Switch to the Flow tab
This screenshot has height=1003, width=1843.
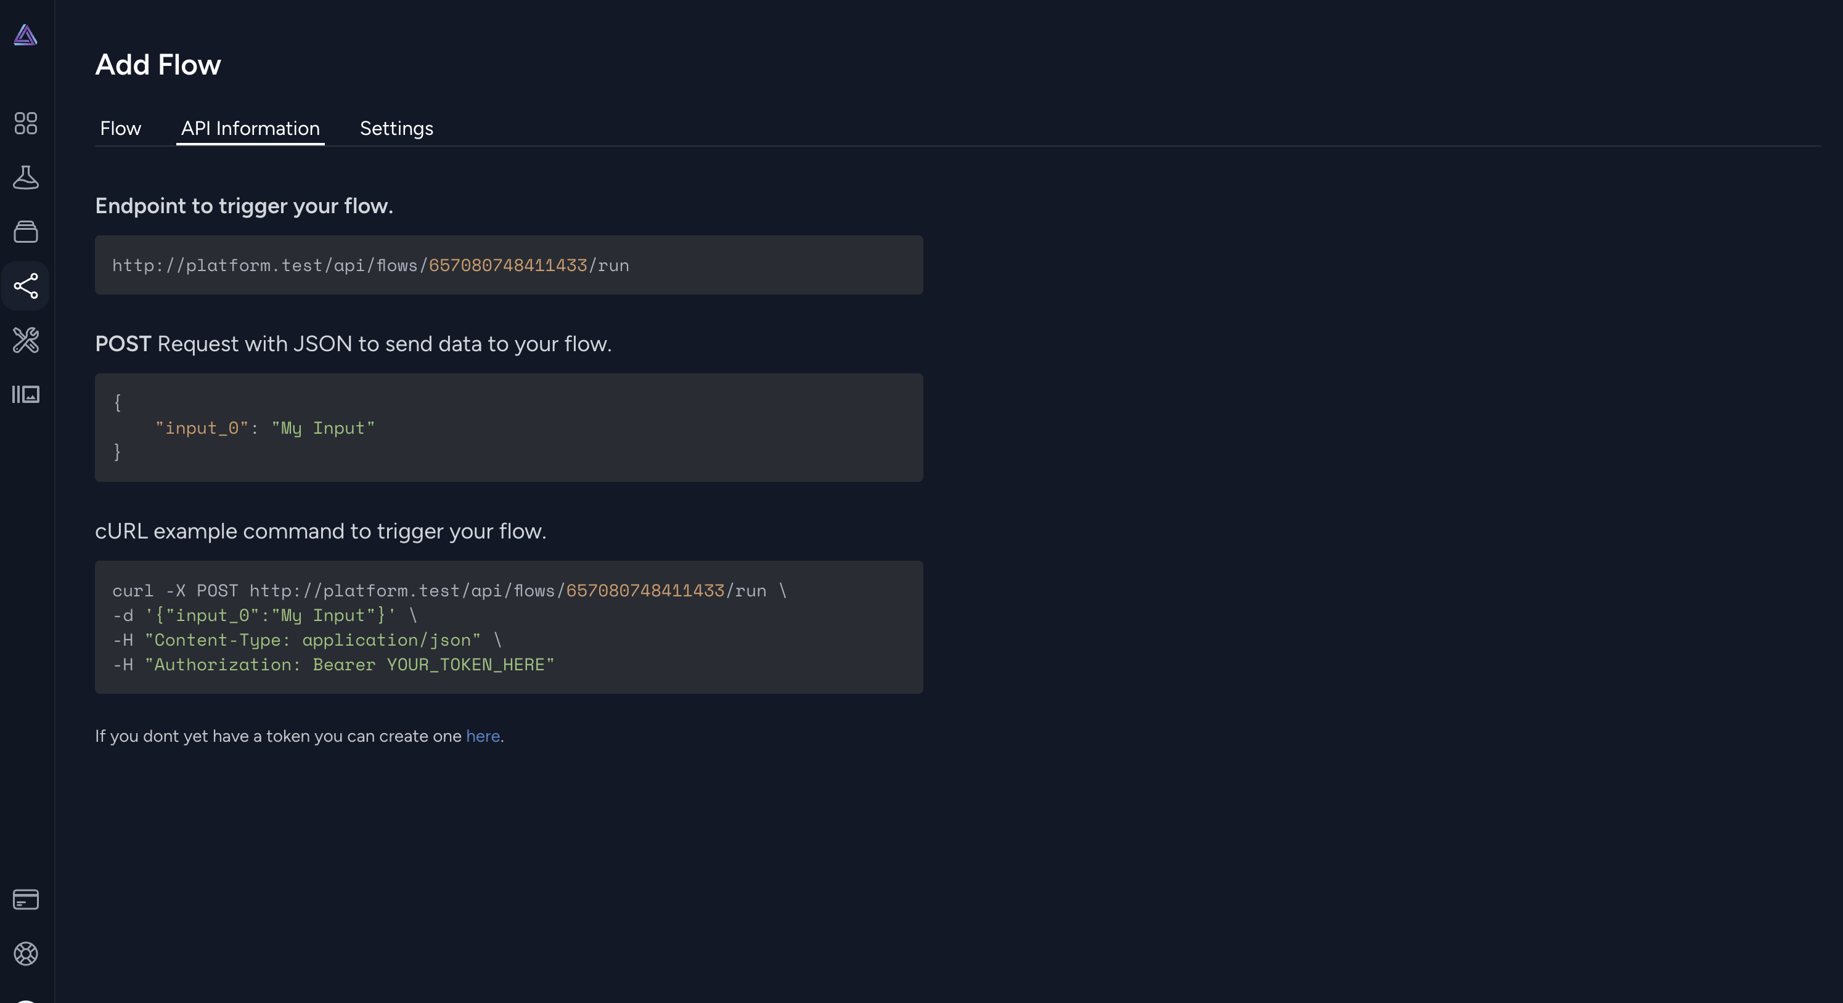click(120, 129)
